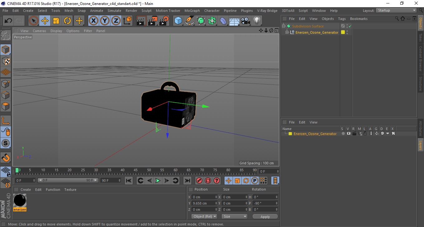This screenshot has height=227, width=424.
Task: Open the Layers side tab
Action: click(x=420, y=145)
